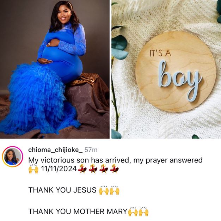Click first raised hands emoji after JESUS

coord(104,190)
